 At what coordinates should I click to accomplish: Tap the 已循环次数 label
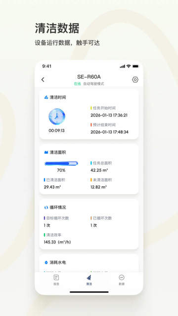[102, 218]
